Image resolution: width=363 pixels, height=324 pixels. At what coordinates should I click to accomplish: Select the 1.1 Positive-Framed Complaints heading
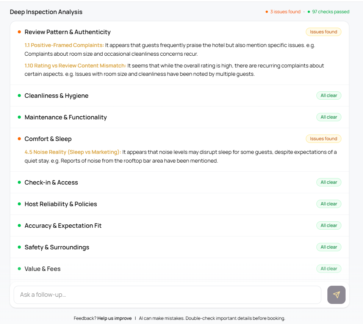pyautogui.click(x=64, y=45)
